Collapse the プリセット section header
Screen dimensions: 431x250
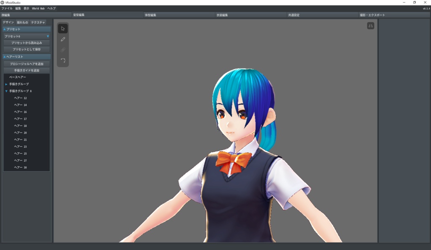[27, 29]
